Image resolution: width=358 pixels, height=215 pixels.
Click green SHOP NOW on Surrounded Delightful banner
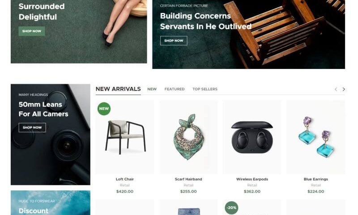[x=32, y=31]
